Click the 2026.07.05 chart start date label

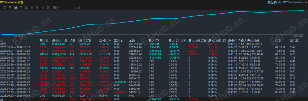click(18, 36)
